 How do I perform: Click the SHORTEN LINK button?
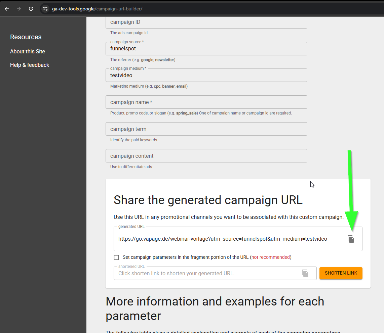[x=341, y=273]
